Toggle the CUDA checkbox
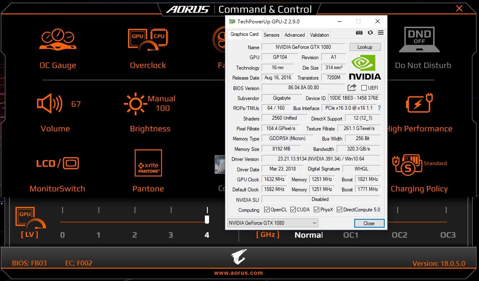The width and height of the screenshot is (479, 281). 293,210
